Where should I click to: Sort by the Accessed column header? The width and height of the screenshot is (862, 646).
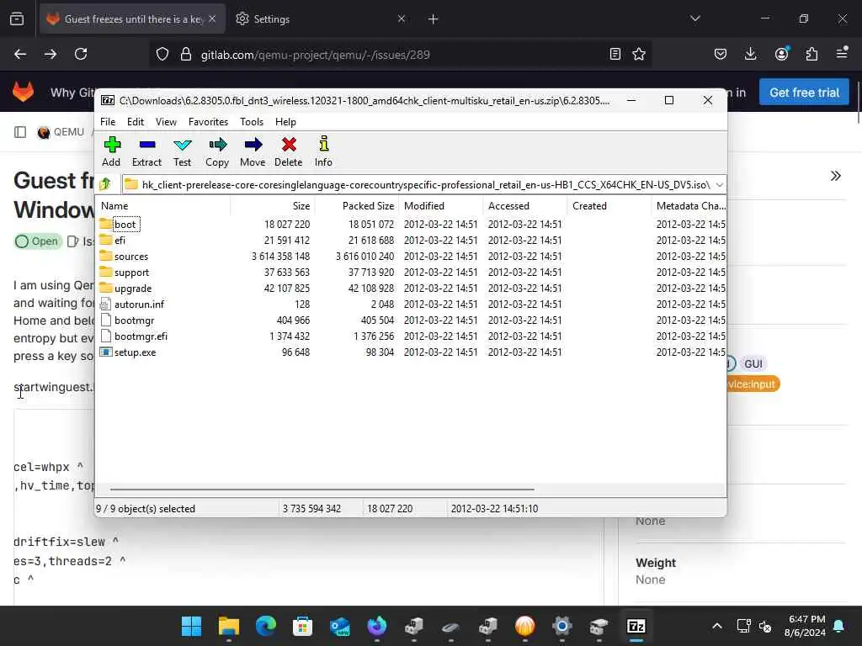pyautogui.click(x=525, y=206)
